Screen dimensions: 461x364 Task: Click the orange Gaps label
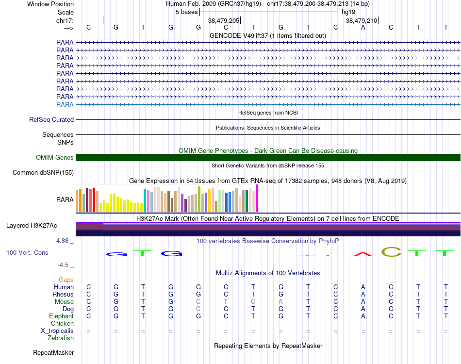tap(66, 280)
